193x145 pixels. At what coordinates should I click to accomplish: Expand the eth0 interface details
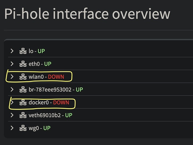(x=12, y=64)
